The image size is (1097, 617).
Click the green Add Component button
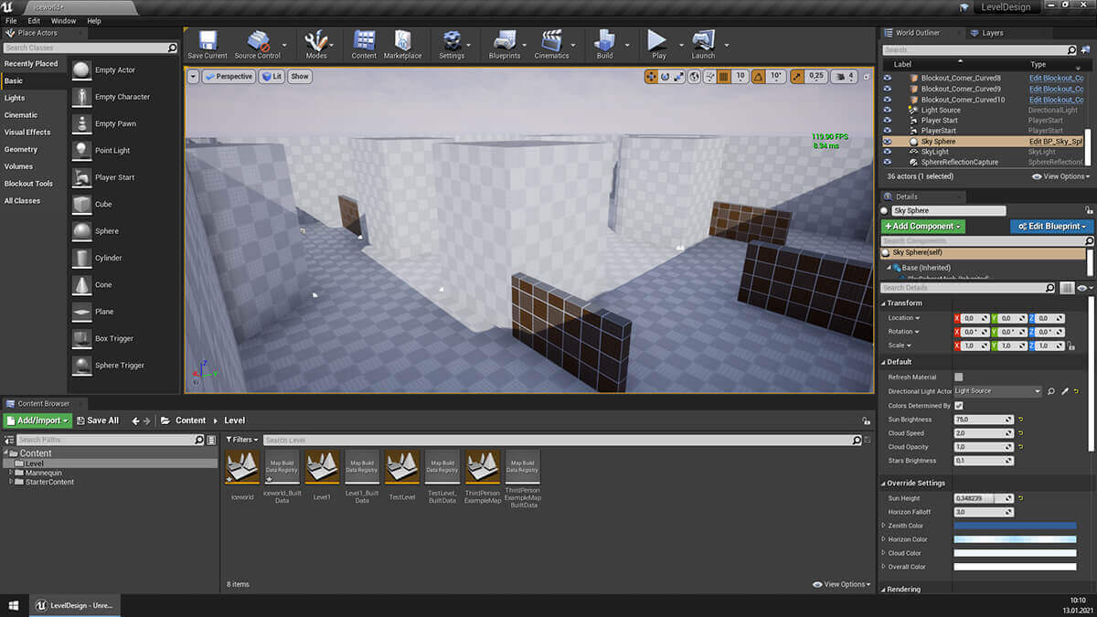click(923, 226)
